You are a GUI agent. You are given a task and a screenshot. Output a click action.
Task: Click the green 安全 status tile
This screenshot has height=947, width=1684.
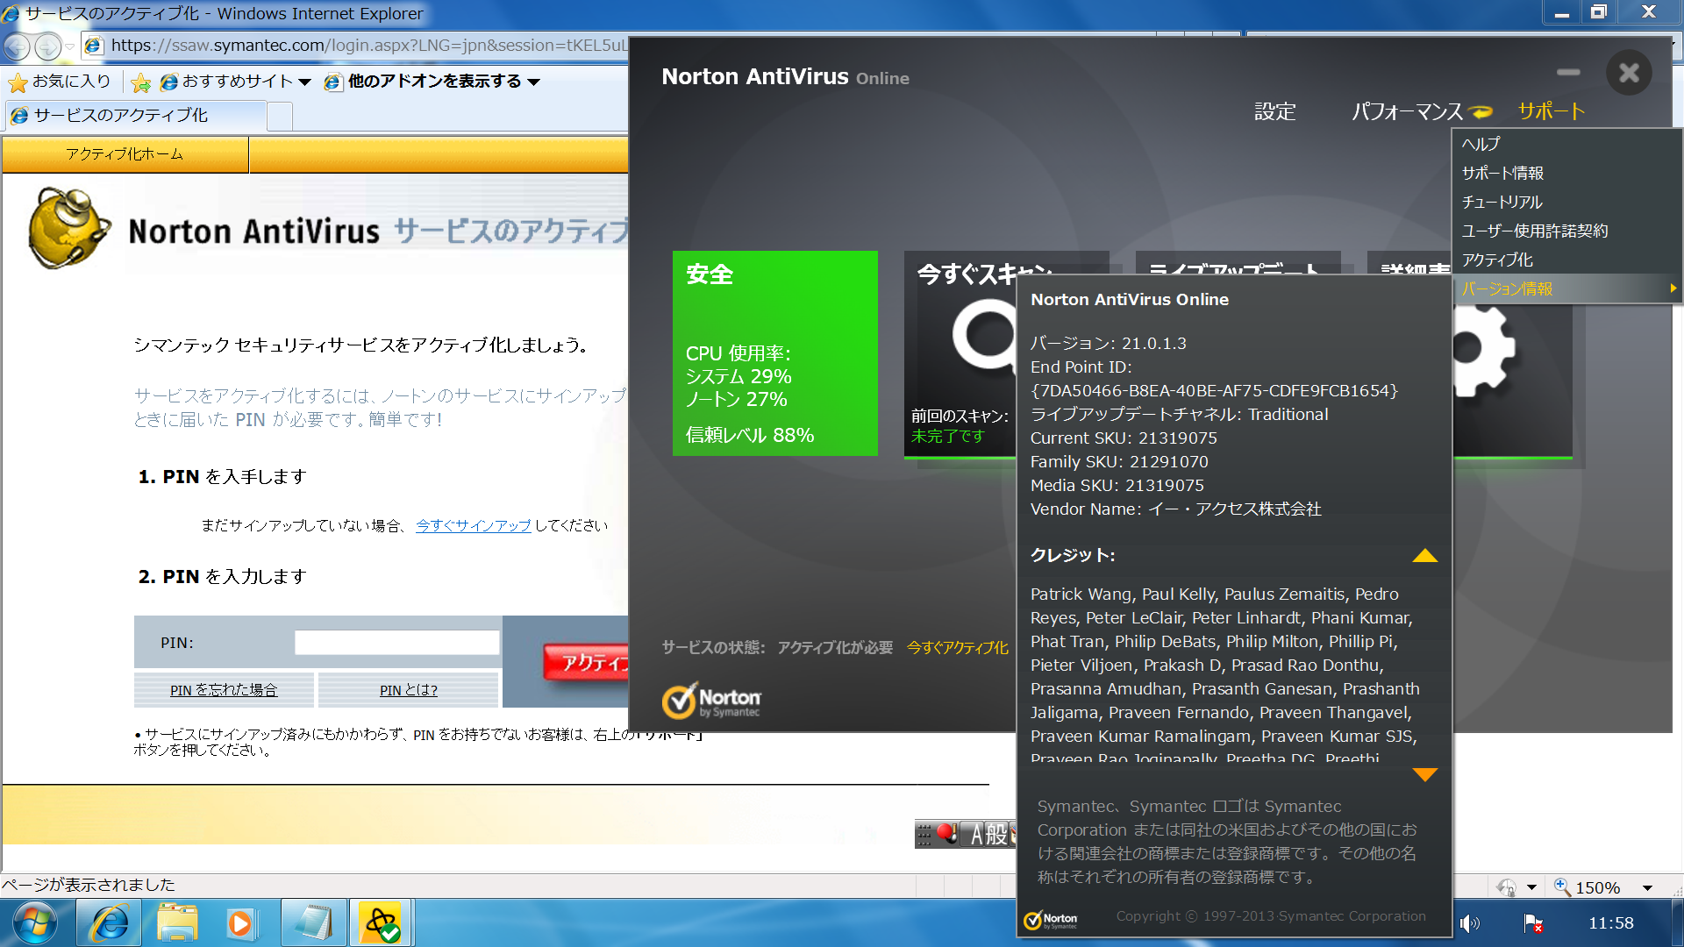point(774,352)
